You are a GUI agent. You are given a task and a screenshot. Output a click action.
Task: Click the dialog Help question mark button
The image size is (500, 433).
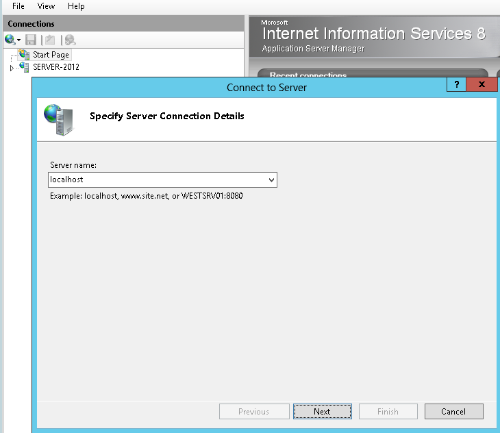tap(457, 84)
